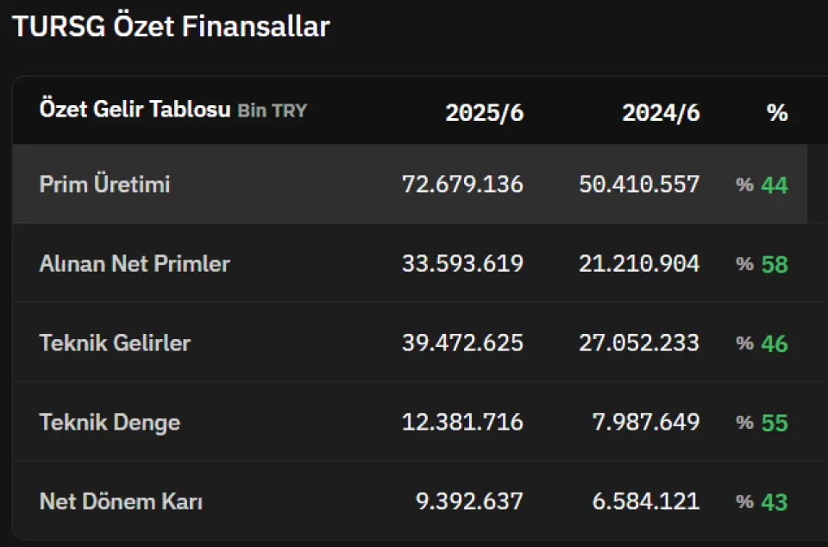This screenshot has width=828, height=547.
Task: Click the 9.392.637 net profit value
Action: 469,501
